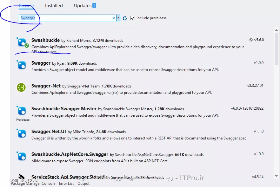280x187 pixels.
Task: Click the package list scroll down arrow
Action: pos(276,176)
